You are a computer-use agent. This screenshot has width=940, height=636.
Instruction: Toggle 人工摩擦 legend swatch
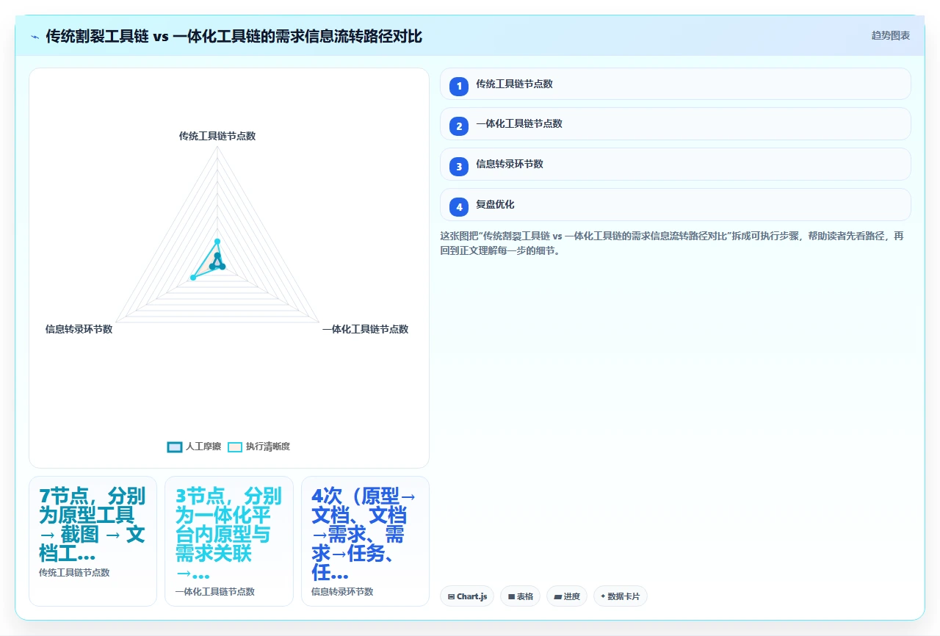point(175,447)
